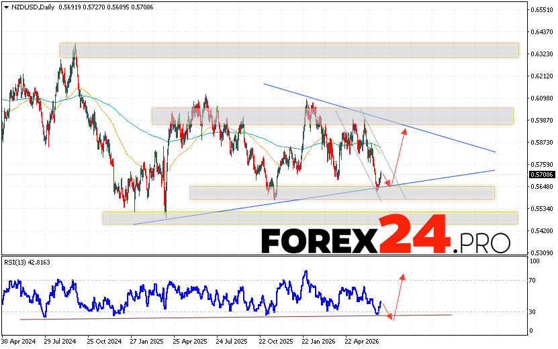
Task: Select the NZDUSD,Daily chart title
Action: click(33, 7)
